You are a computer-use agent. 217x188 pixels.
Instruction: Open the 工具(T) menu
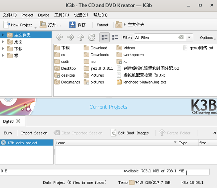click(x=61, y=15)
